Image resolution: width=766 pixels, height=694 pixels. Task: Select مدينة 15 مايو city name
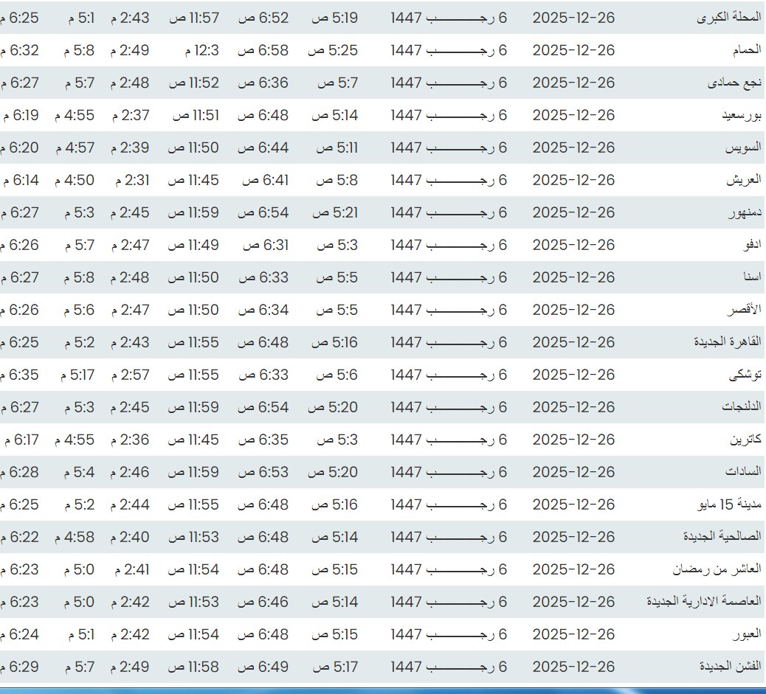729,505
